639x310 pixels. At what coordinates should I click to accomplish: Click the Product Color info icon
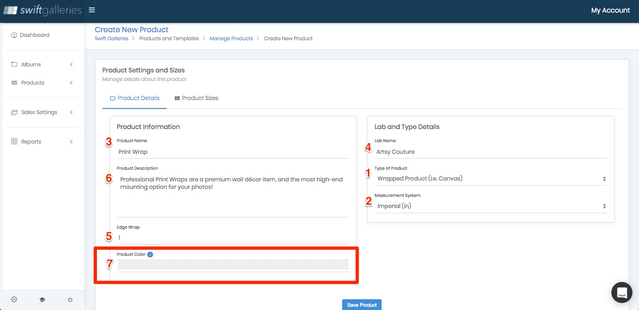coord(150,254)
